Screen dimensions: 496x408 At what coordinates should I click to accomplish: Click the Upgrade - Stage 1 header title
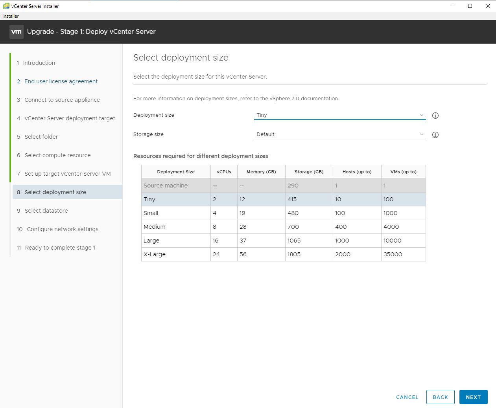point(91,32)
